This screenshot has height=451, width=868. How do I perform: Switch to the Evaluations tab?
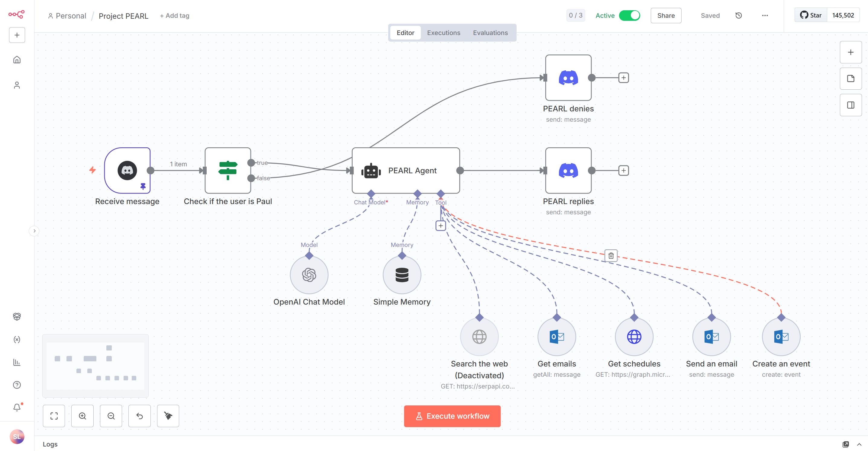490,33
